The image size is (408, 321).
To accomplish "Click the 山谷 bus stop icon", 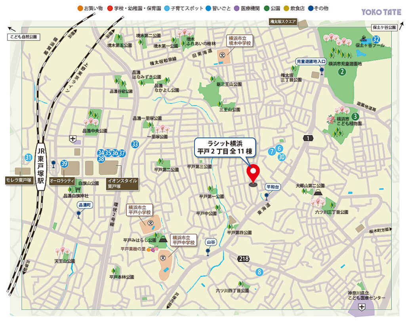I will coord(208,250).
